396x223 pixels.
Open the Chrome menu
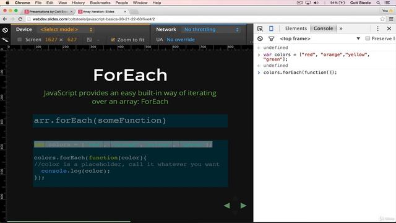point(22,2)
